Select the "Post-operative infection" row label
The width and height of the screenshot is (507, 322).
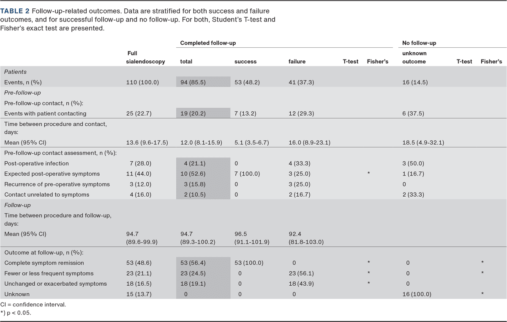click(x=36, y=163)
